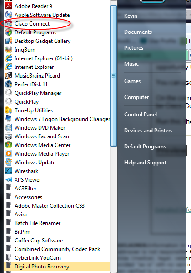The height and width of the screenshot is (273, 191).
Task: Click the AC3Filter folder icon
Action: coord(8,188)
